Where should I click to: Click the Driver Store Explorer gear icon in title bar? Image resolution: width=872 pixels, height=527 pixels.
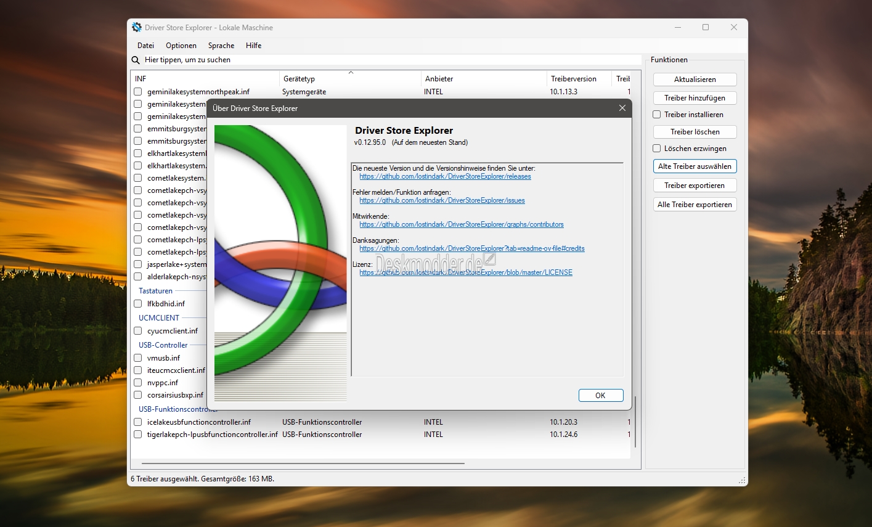[137, 27]
